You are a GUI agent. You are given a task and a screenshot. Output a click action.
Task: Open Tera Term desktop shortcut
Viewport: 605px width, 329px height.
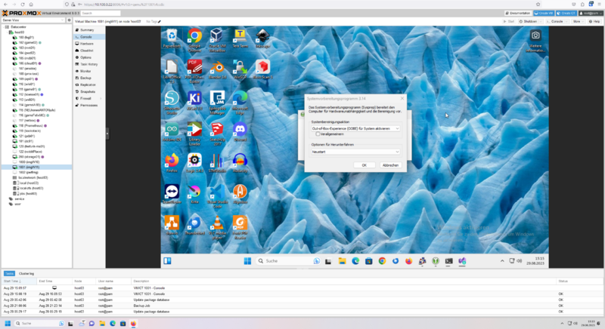[240, 38]
